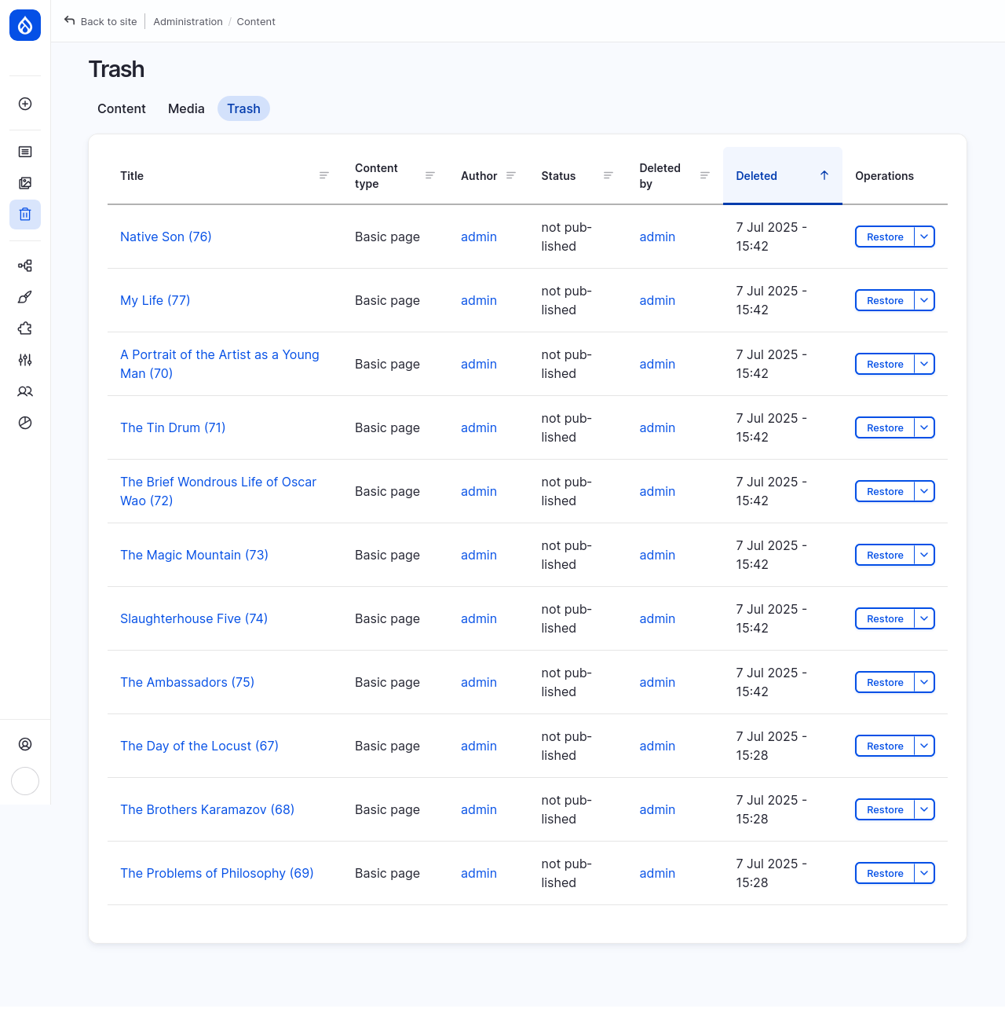Open Reports via the pie chart icon
This screenshot has width=1005, height=1016.
24,423
